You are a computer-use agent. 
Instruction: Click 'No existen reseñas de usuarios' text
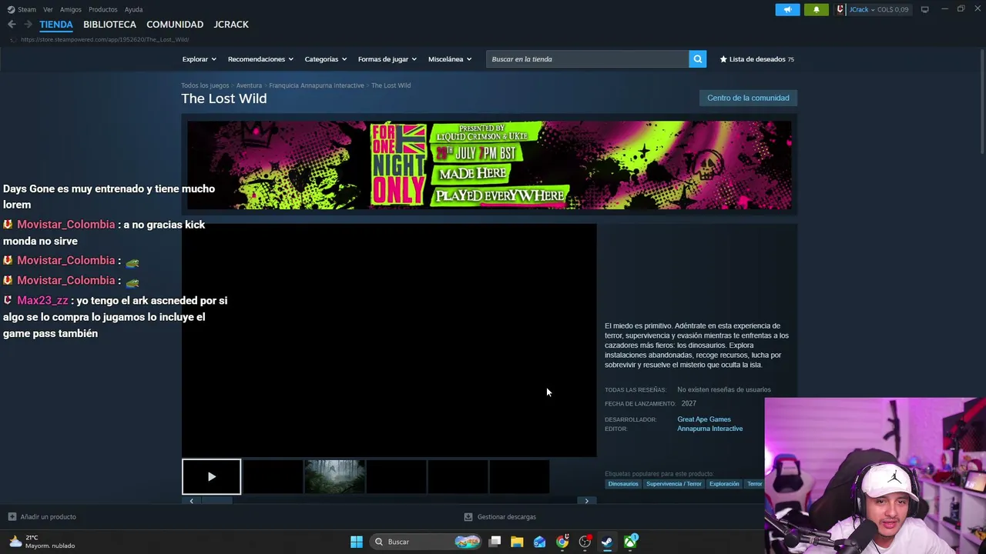tap(724, 389)
